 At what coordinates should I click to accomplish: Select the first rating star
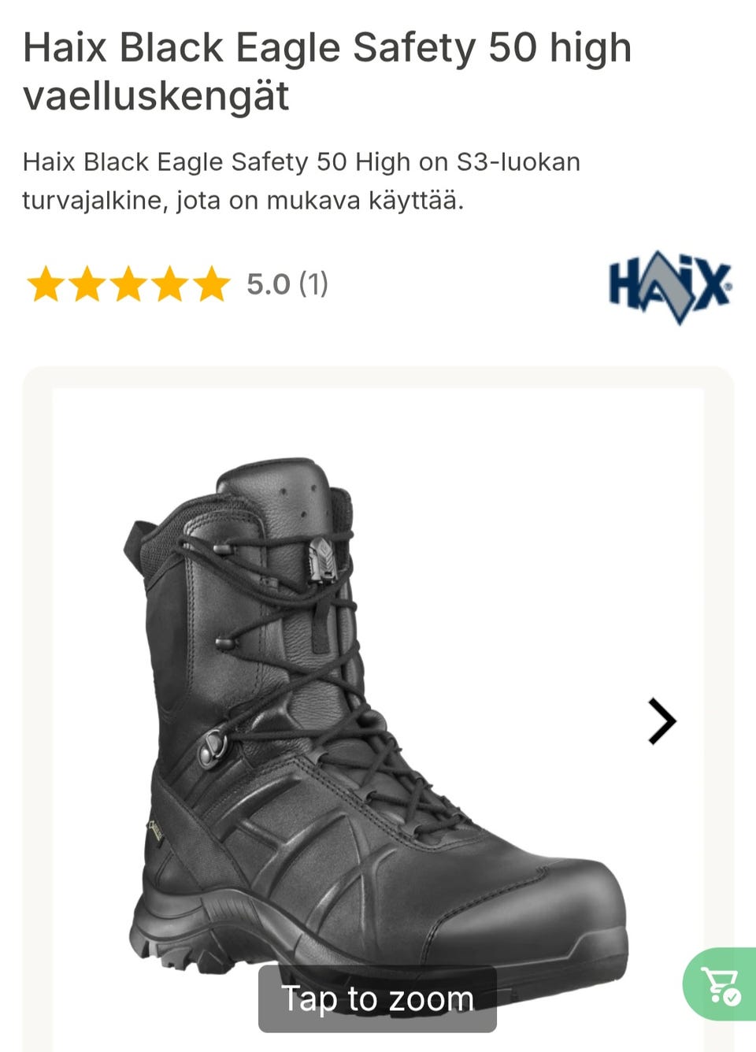[x=46, y=284]
